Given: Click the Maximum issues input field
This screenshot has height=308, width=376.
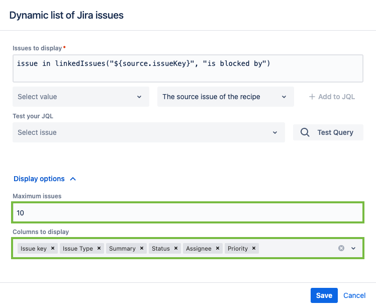Looking at the screenshot, I should coord(187,213).
